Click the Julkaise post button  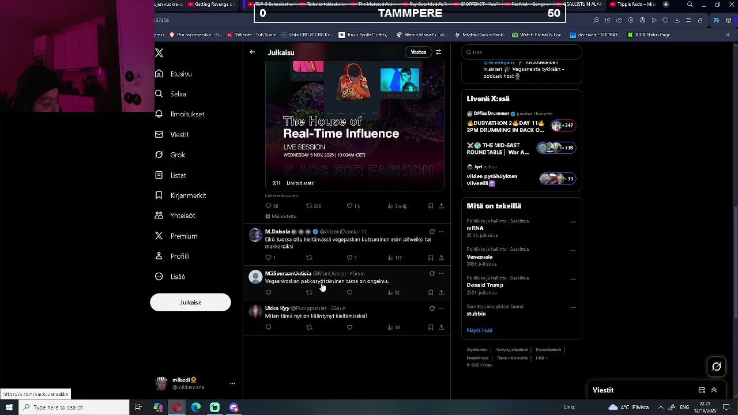(190, 303)
